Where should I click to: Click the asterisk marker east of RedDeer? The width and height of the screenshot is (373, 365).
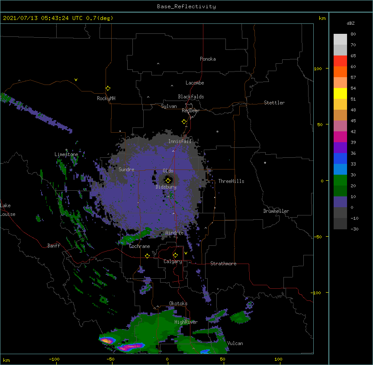[217, 132]
